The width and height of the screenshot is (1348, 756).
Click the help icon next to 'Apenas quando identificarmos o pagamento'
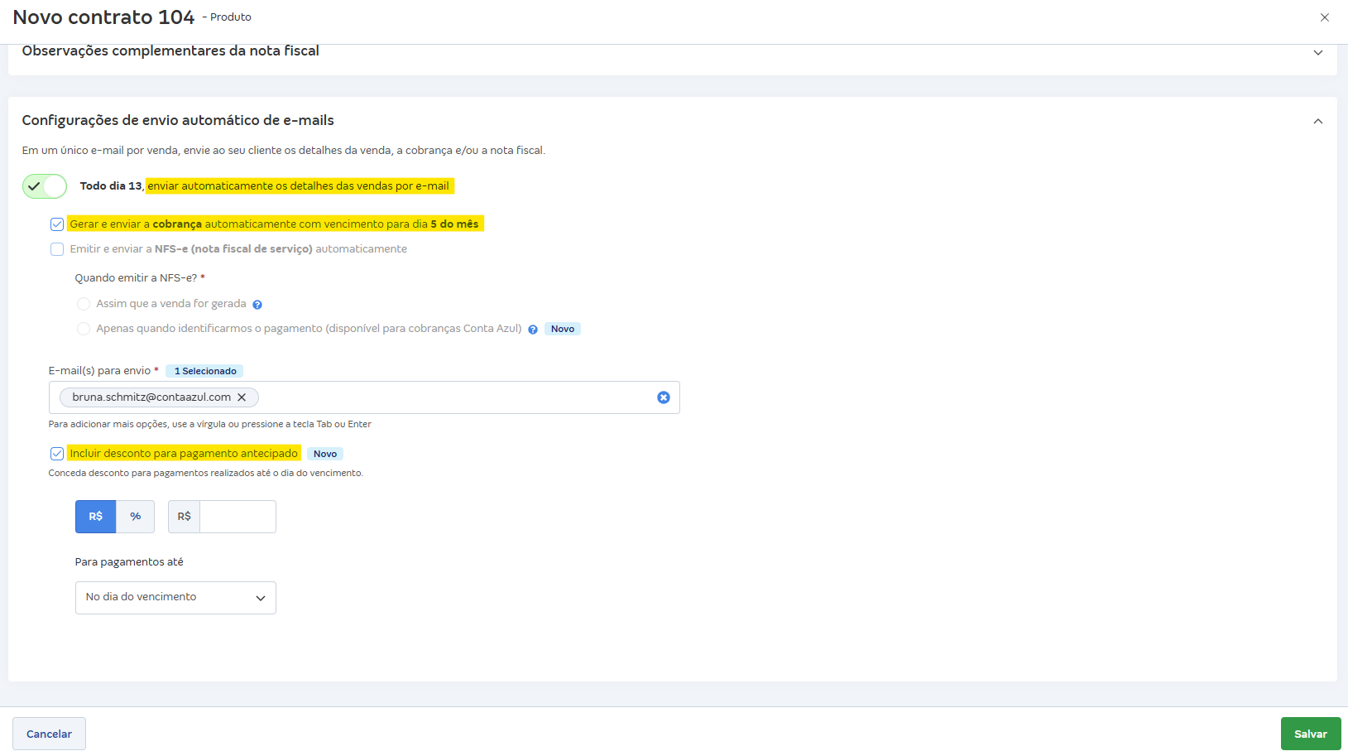point(531,329)
